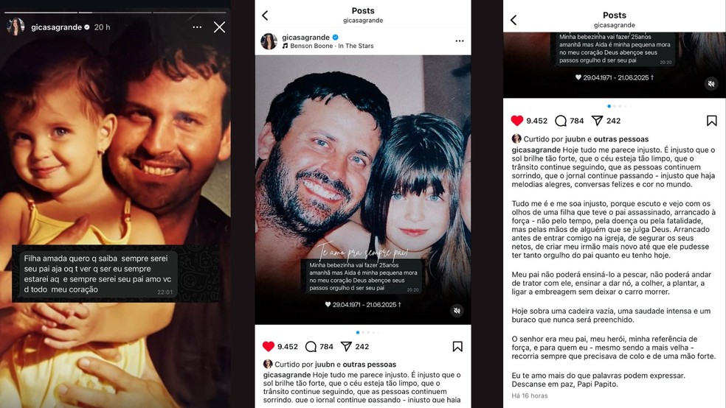This screenshot has width=726, height=408.
Task: View outras pessoas who liked right post
Action: [621, 139]
